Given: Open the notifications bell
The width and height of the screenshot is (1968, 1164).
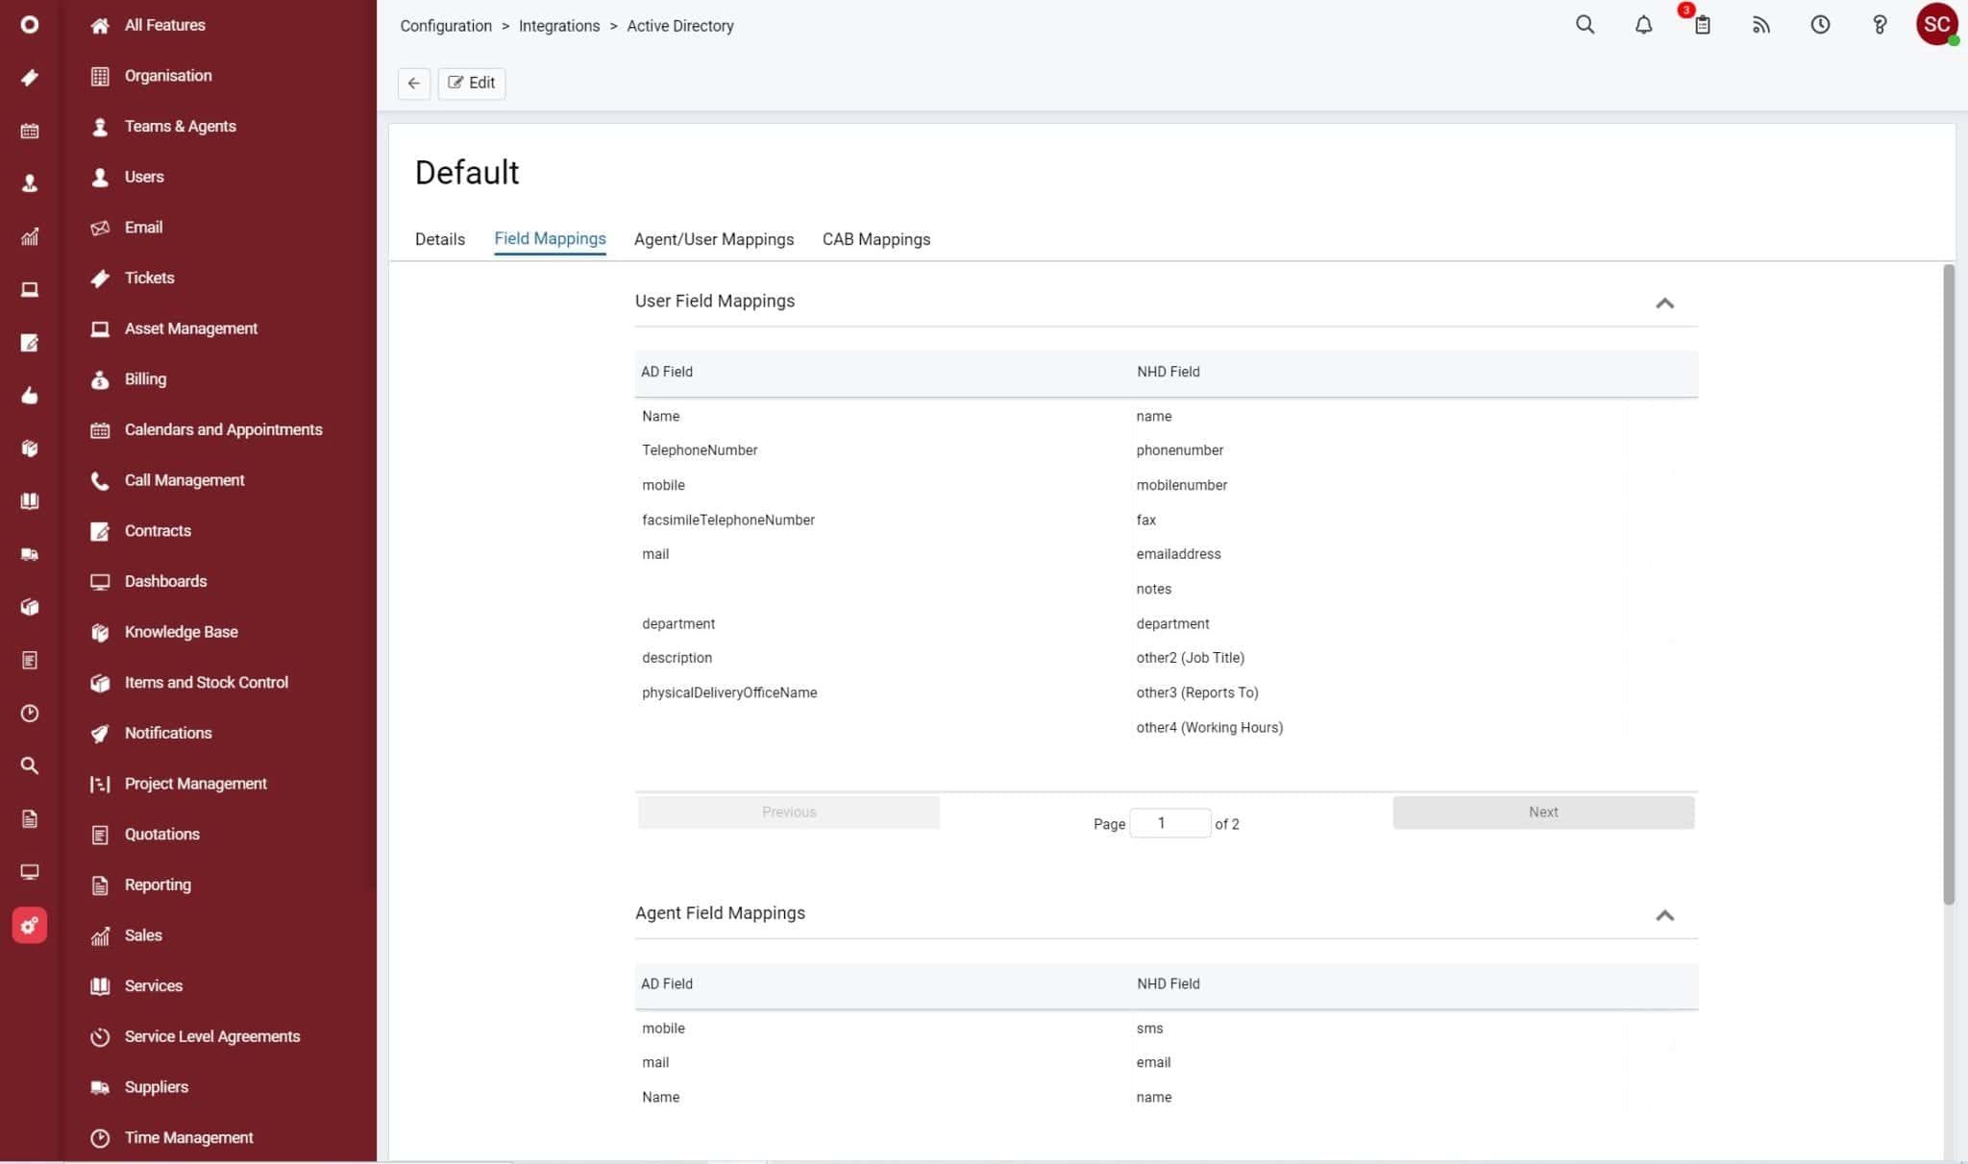Looking at the screenshot, I should 1643,25.
